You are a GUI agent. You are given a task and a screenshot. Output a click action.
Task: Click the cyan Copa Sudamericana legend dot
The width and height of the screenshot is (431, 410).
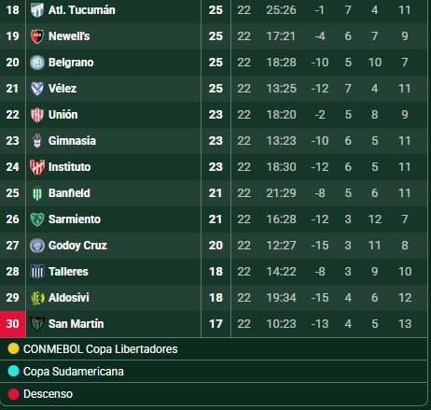[13, 371]
